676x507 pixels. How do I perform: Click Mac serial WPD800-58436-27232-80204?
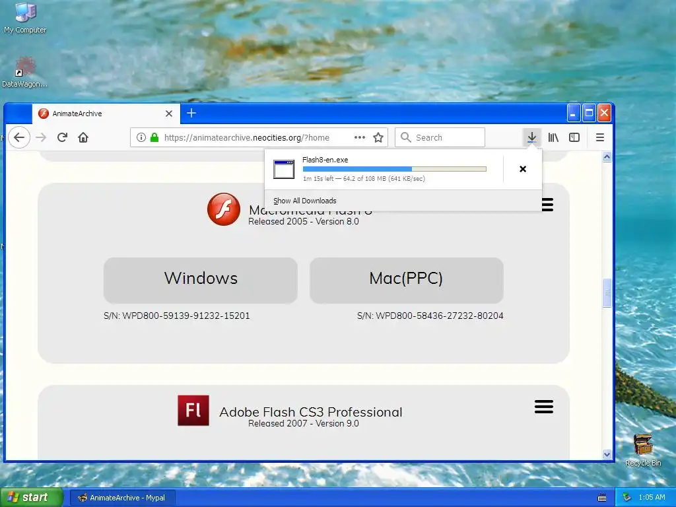click(430, 316)
